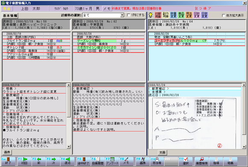This screenshot has width=248, height=167.
Task: Click the メモ button in patient header
Action: pyautogui.click(x=107, y=9)
